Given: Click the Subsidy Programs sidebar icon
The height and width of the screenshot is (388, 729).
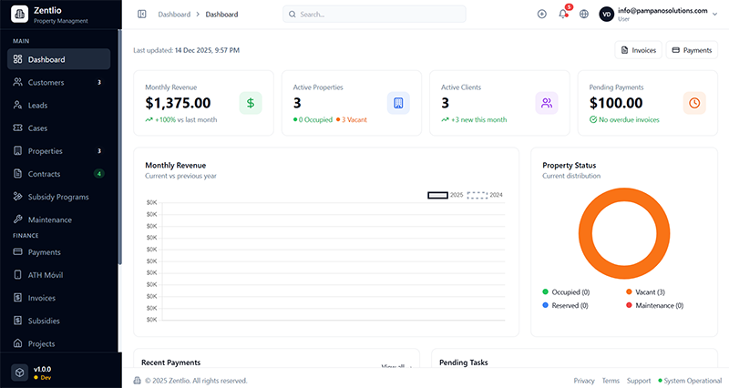Looking at the screenshot, I should pyautogui.click(x=17, y=197).
